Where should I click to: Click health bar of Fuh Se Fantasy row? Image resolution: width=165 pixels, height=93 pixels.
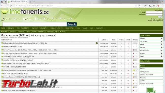[x=135, y=70]
